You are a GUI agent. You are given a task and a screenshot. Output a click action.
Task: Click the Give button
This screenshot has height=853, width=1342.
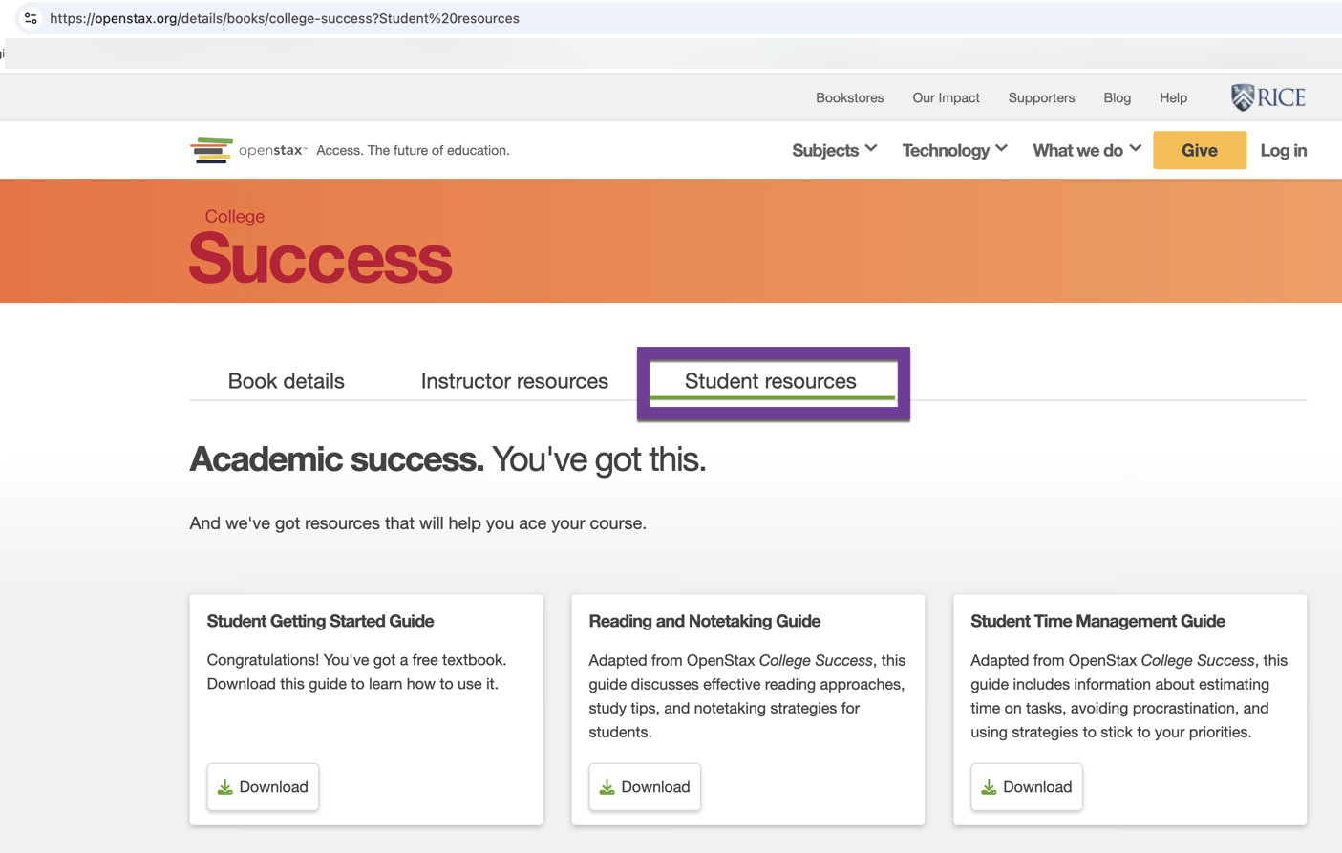(1199, 150)
